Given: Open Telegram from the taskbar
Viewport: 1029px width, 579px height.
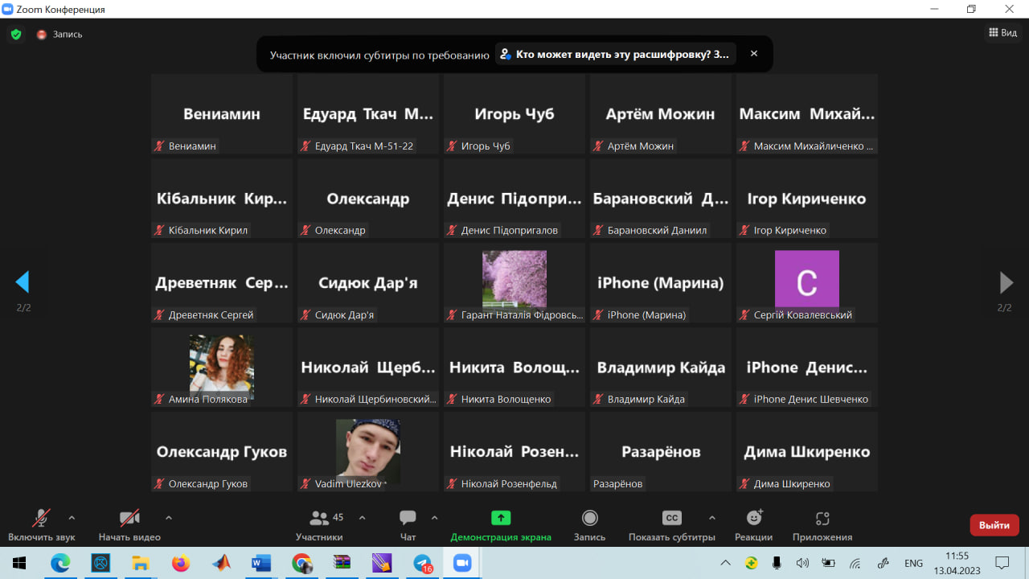Looking at the screenshot, I should (x=422, y=563).
